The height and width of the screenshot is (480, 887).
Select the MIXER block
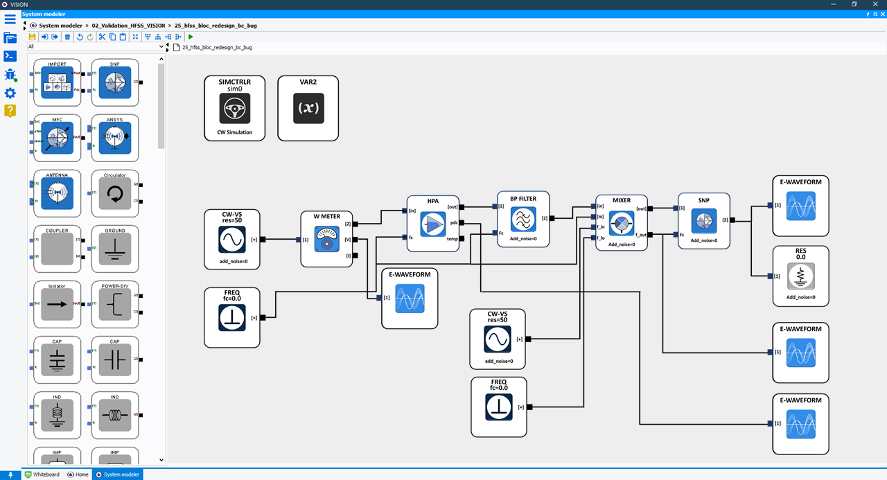(x=622, y=222)
